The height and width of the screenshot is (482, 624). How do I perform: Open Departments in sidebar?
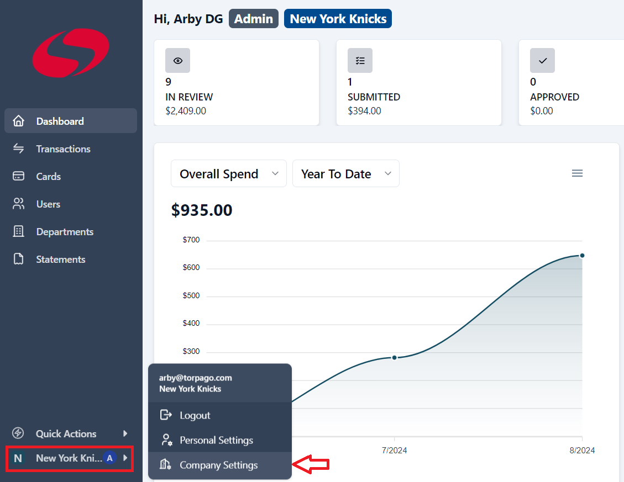[x=71, y=231]
